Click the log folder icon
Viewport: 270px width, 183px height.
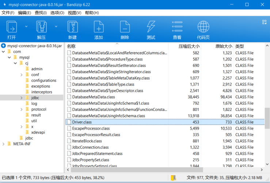(x=27, y=104)
